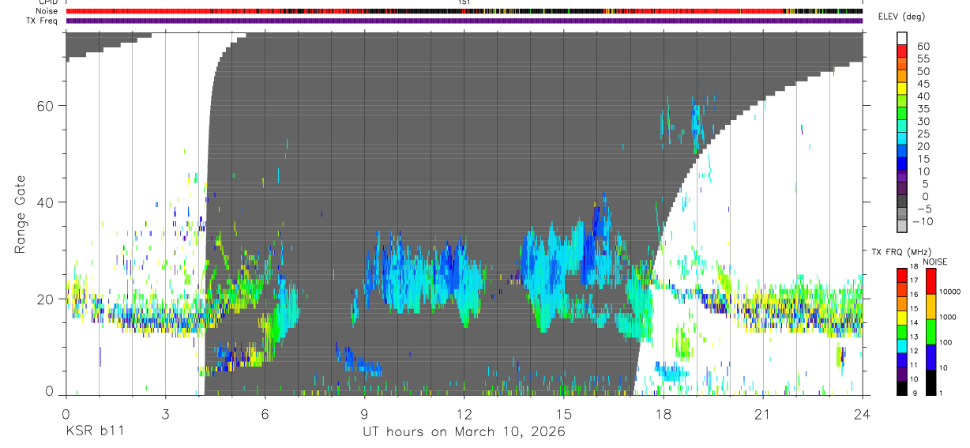
Task: Click the 'NOISE' legend heading
Action: 934,262
